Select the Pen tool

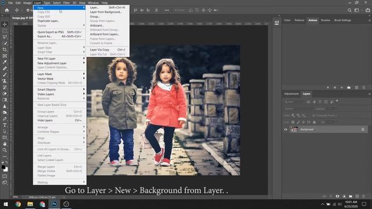tap(5, 118)
